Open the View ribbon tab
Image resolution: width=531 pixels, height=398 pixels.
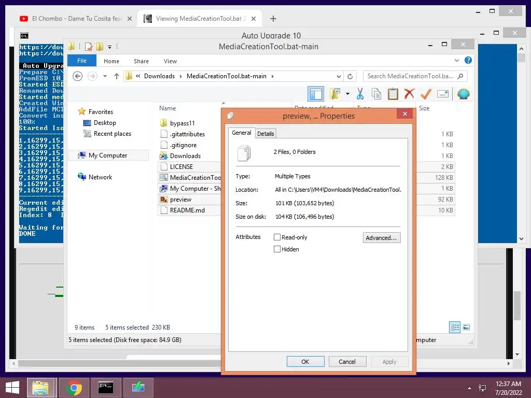point(170,61)
